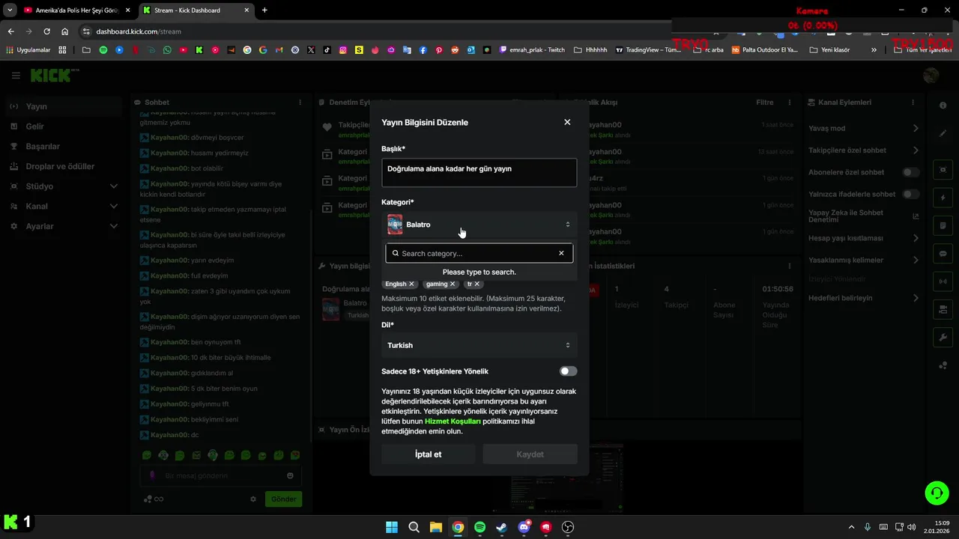Click the Gönder chat button

284,499
